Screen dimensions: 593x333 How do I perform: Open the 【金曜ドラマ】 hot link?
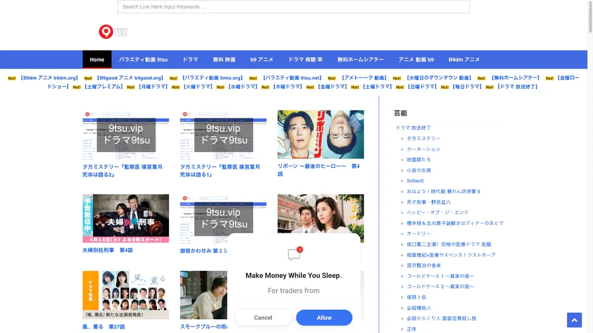pos(332,87)
